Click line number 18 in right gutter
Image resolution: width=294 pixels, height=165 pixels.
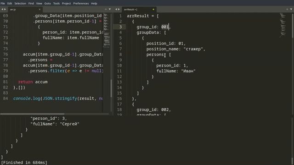pyautogui.click(x=119, y=110)
